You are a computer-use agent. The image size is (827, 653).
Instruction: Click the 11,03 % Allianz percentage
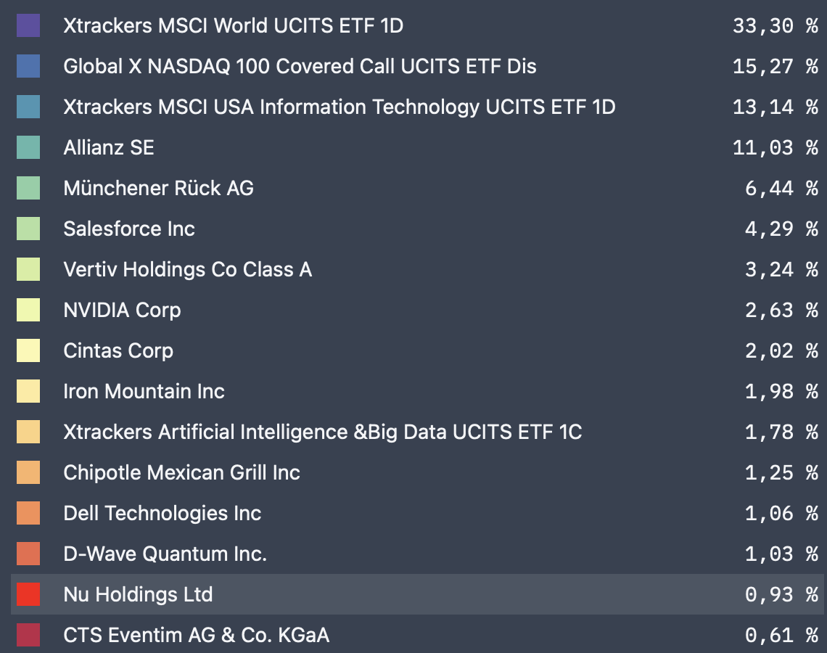tap(775, 148)
